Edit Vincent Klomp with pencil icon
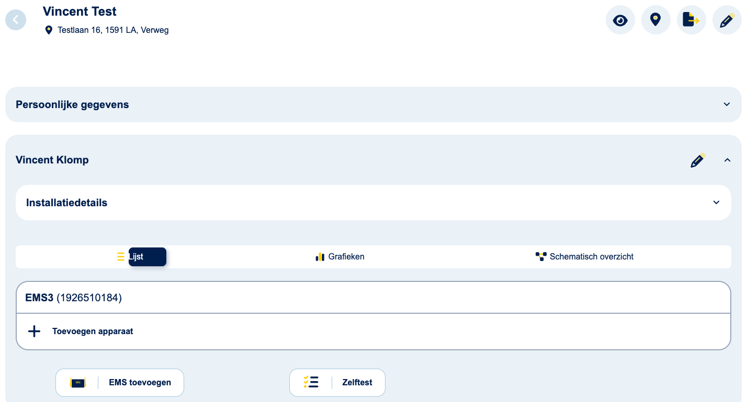This screenshot has height=402, width=747. (x=698, y=160)
